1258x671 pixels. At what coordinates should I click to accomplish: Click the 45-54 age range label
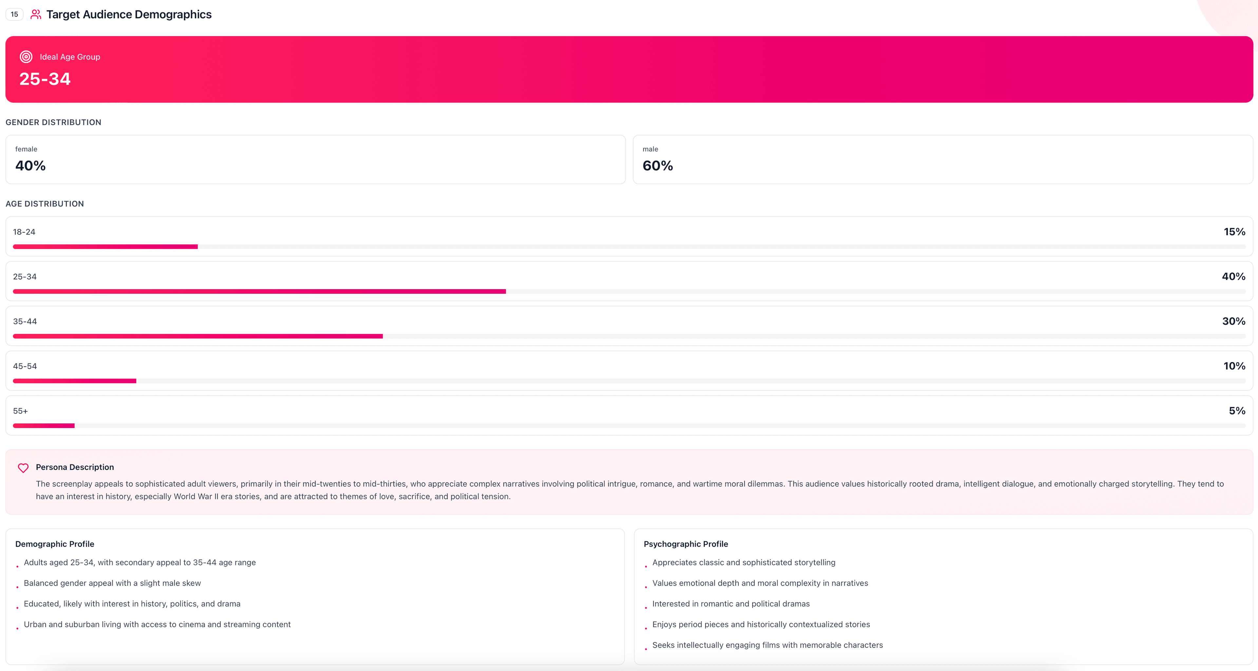pyautogui.click(x=25, y=366)
